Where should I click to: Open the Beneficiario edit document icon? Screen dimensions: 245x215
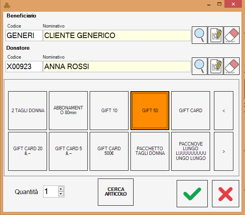pyautogui.click(x=215, y=35)
